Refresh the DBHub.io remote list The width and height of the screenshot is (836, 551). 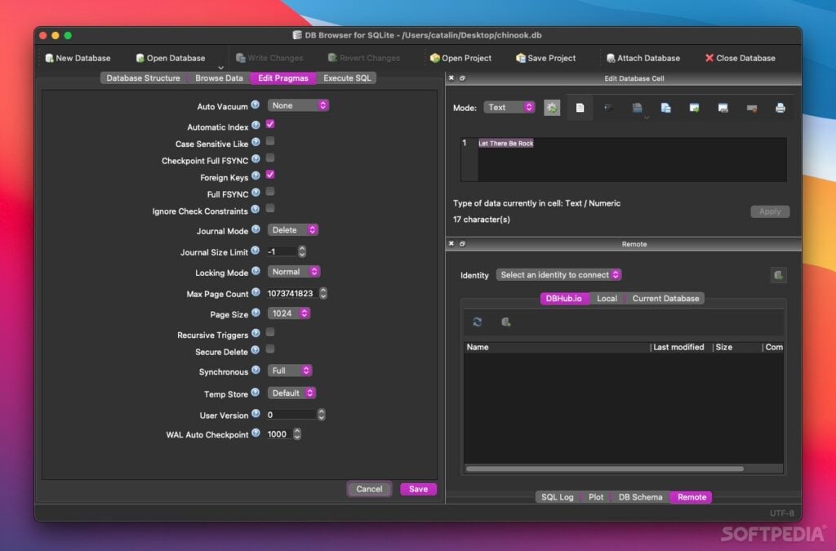478,322
